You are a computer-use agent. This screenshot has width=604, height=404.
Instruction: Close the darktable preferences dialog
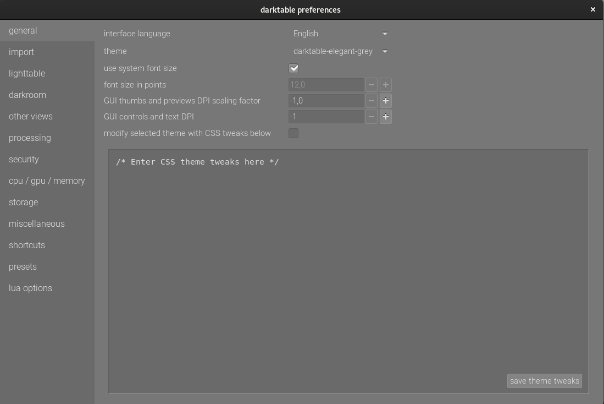593,10
